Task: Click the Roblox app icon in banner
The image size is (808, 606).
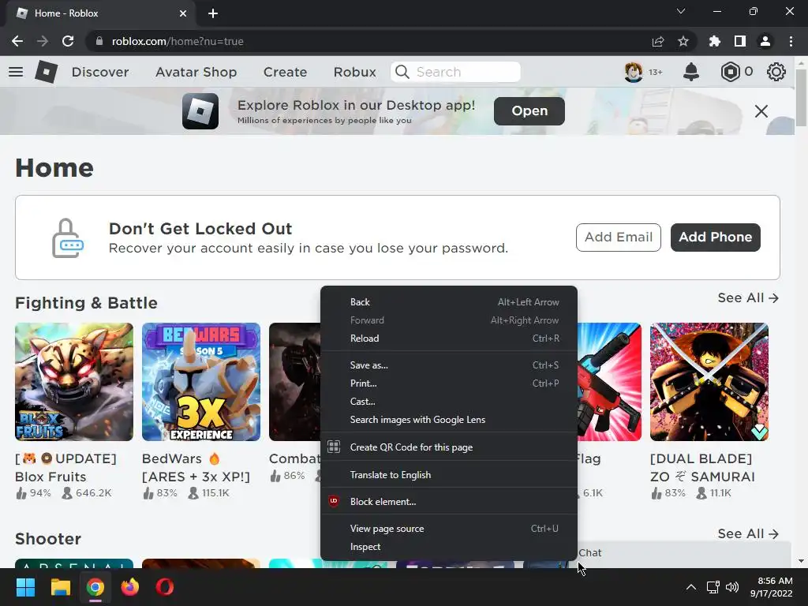Action: click(200, 110)
